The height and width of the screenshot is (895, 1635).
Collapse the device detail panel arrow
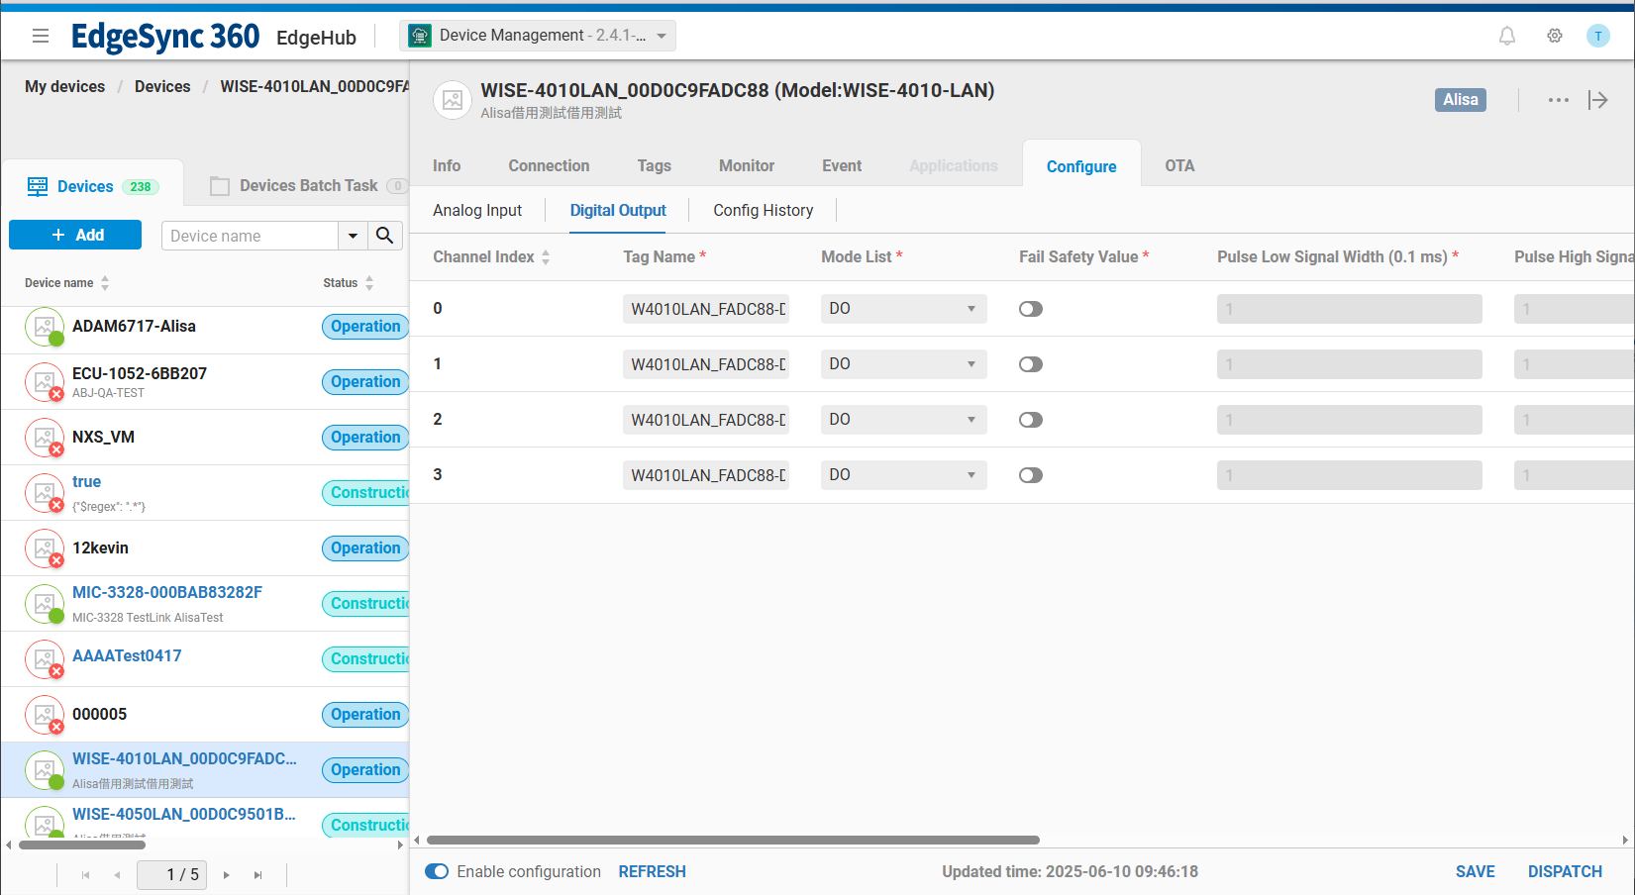click(x=1597, y=100)
